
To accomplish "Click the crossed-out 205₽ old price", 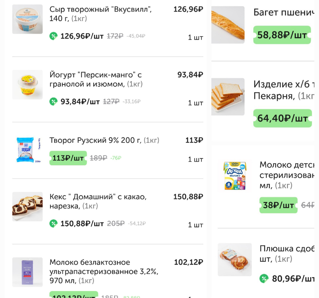I will [116, 223].
